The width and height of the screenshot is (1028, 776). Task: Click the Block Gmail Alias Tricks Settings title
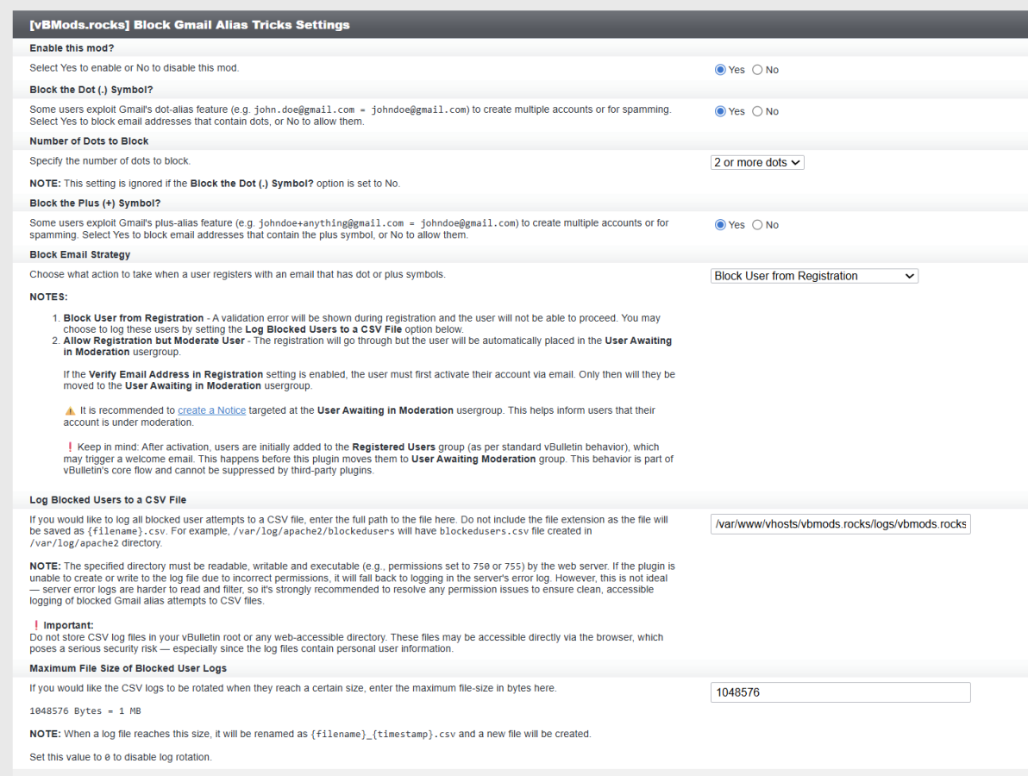190,25
